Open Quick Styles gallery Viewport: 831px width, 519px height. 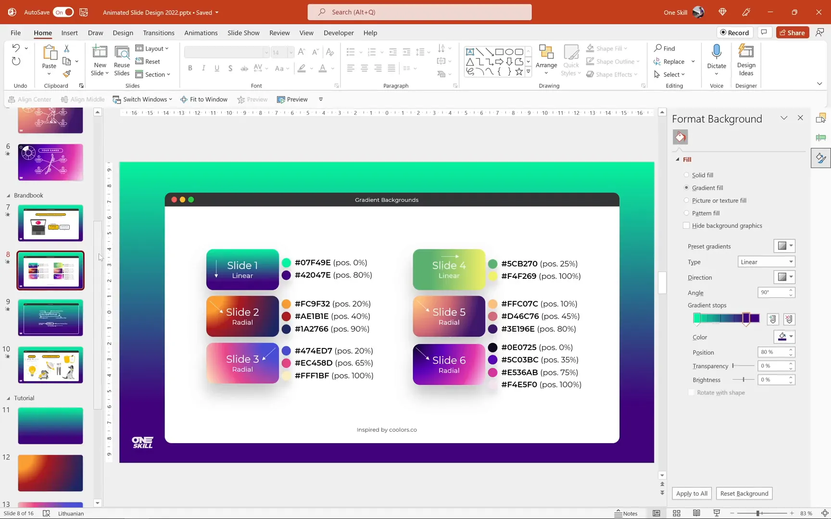click(571, 61)
